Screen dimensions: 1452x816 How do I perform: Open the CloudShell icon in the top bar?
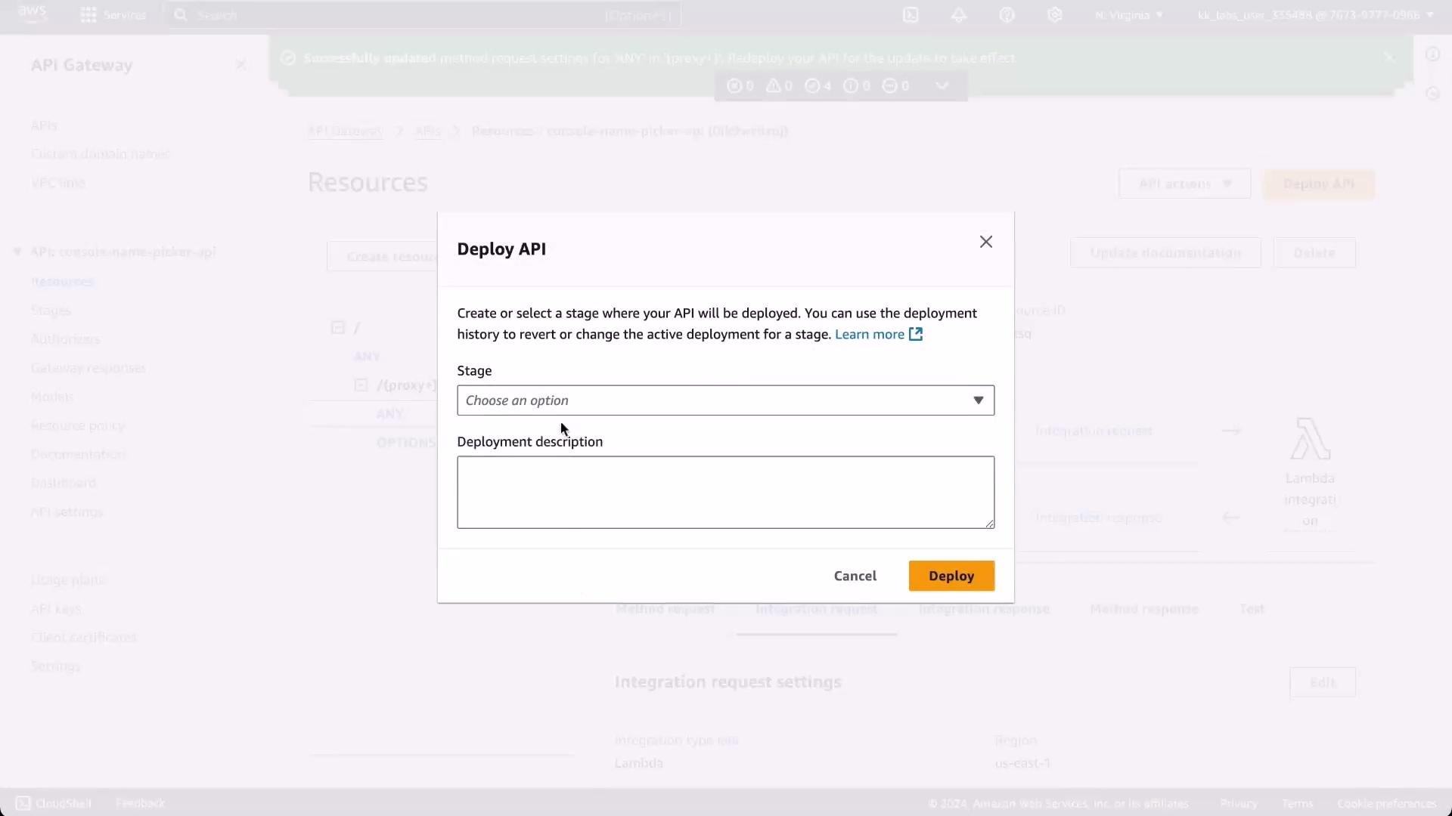pyautogui.click(x=911, y=15)
